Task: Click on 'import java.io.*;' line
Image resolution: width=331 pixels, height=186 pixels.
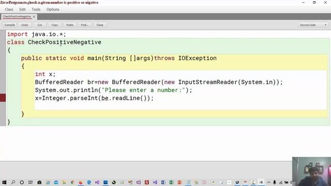Action: coord(37,34)
